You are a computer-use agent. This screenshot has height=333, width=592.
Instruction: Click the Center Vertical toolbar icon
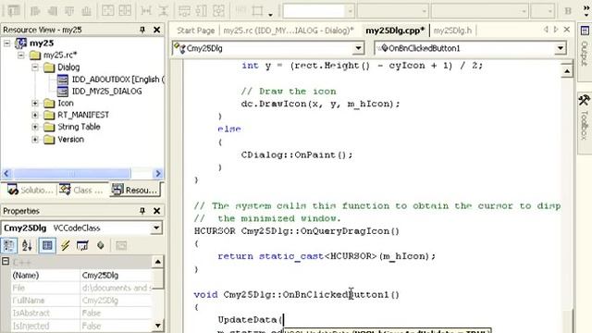(x=108, y=11)
